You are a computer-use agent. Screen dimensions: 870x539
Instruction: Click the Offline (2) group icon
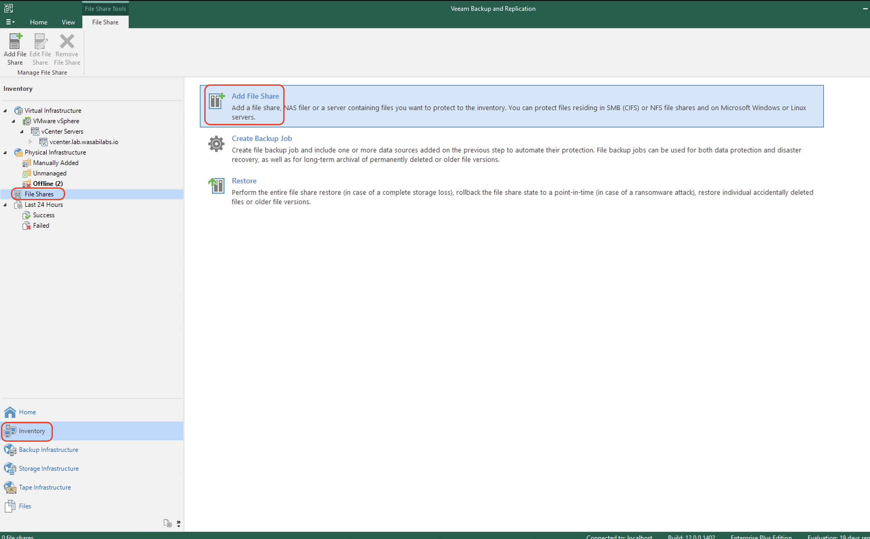[27, 184]
